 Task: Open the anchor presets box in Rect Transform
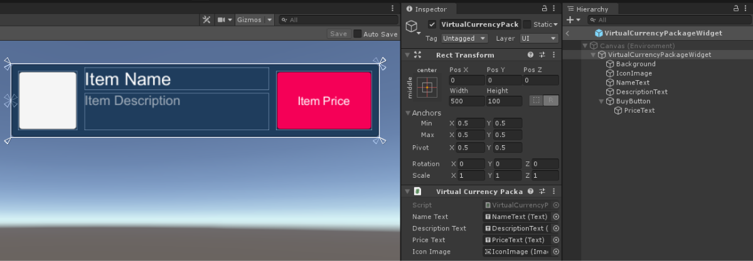pos(427,88)
